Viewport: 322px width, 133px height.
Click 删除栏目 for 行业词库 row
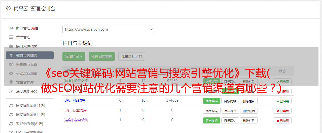[x=249, y=111]
